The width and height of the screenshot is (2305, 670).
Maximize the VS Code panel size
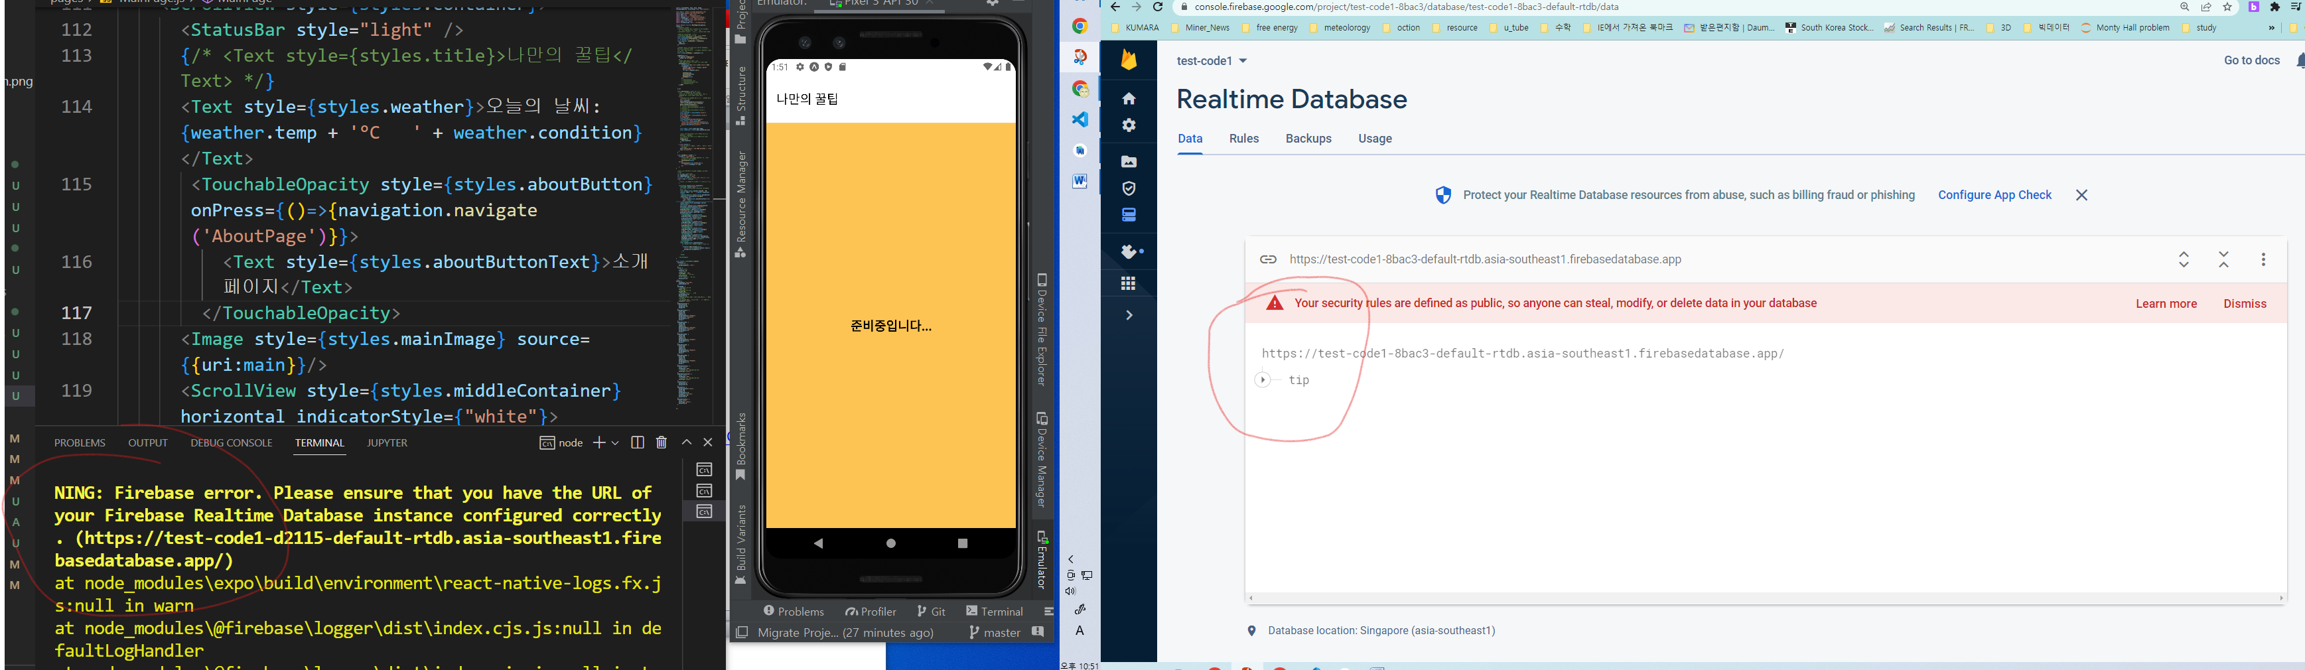pyautogui.click(x=686, y=442)
